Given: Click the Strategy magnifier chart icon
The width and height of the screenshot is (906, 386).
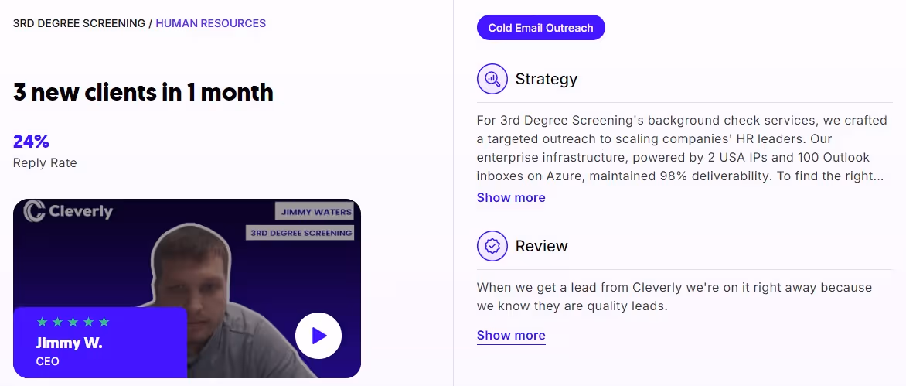Looking at the screenshot, I should [x=492, y=79].
